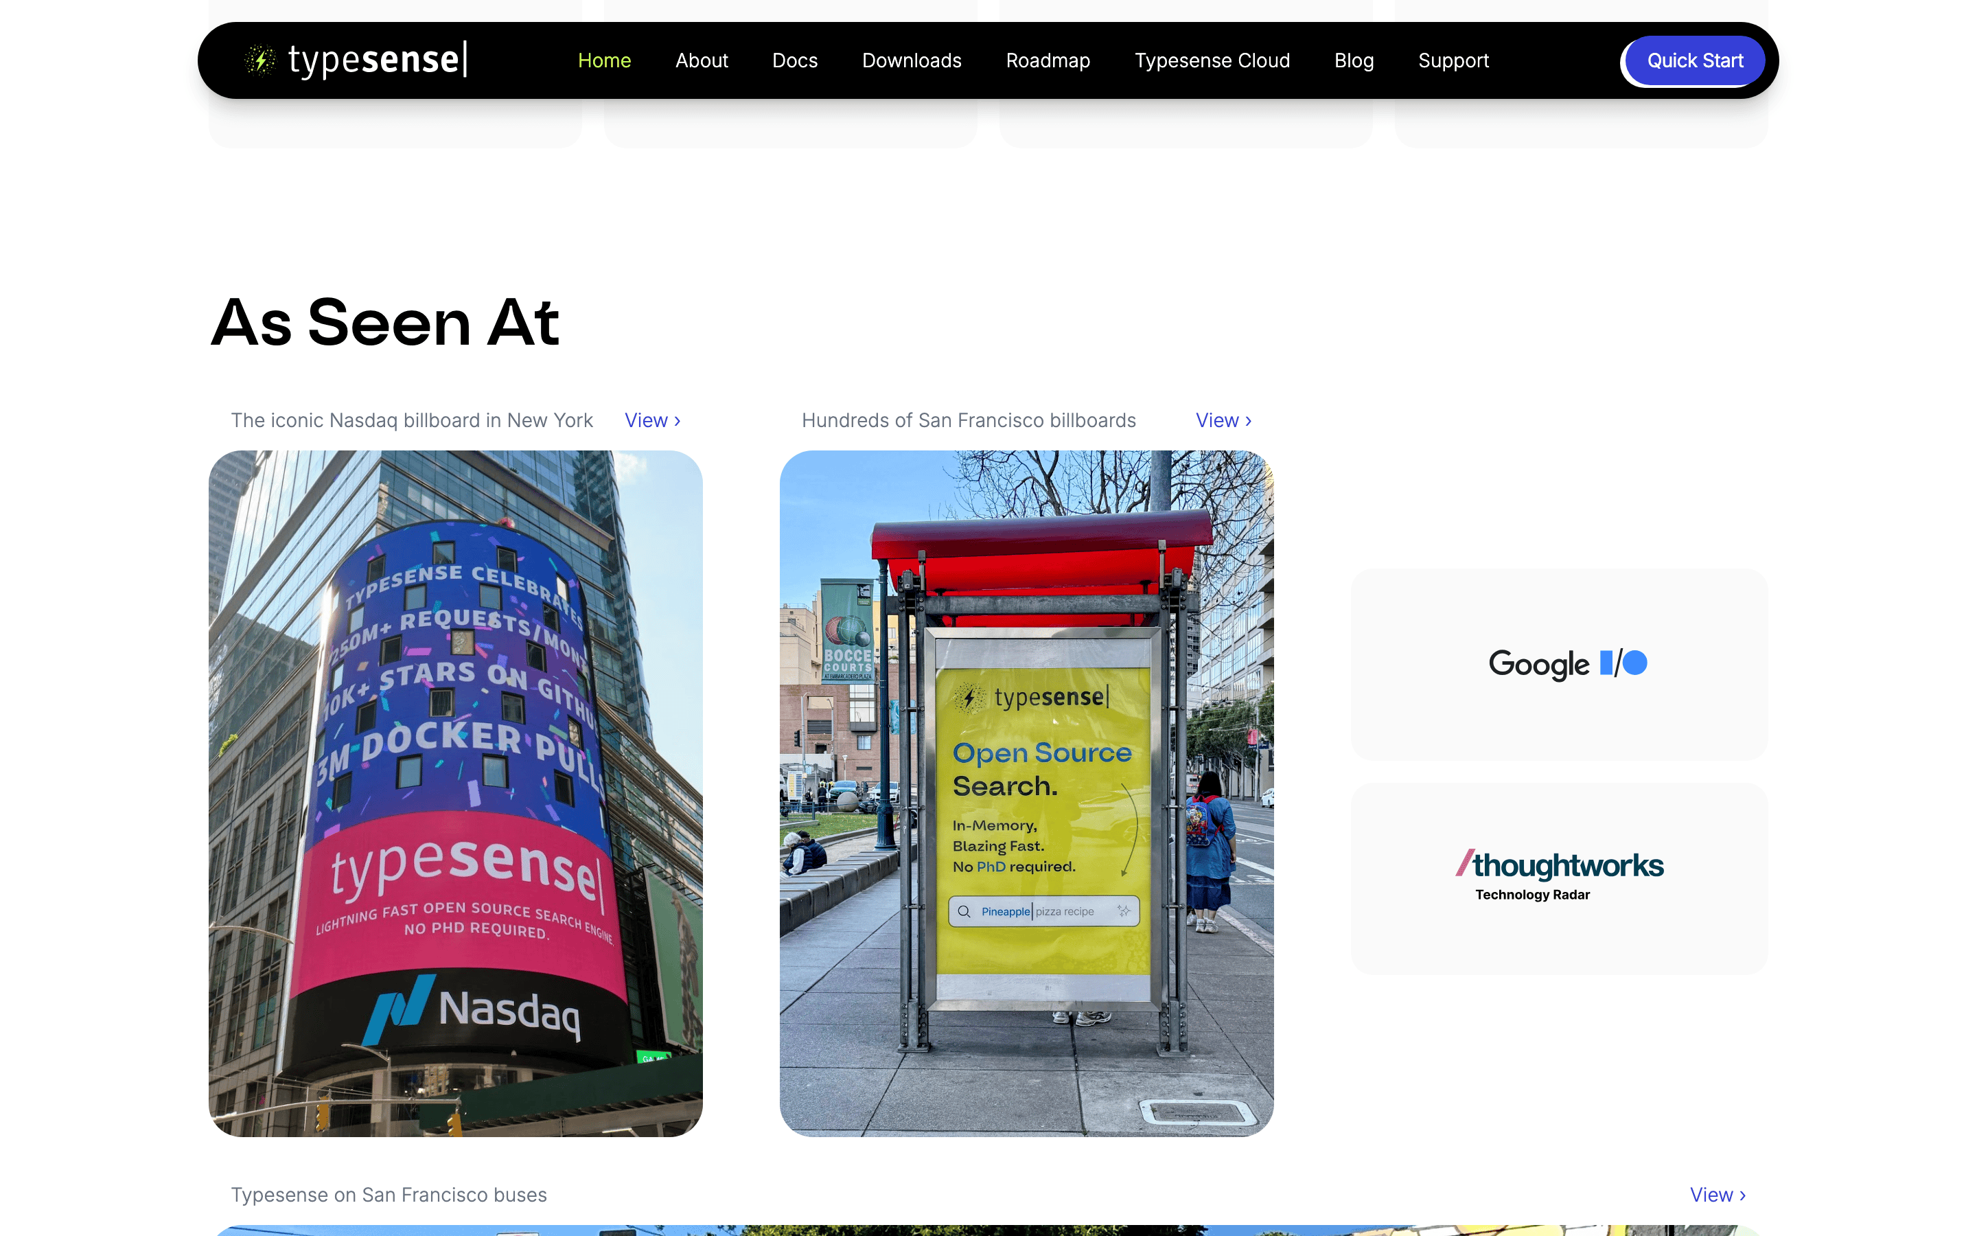Open the Support nav link
The width and height of the screenshot is (1977, 1236).
click(1453, 60)
